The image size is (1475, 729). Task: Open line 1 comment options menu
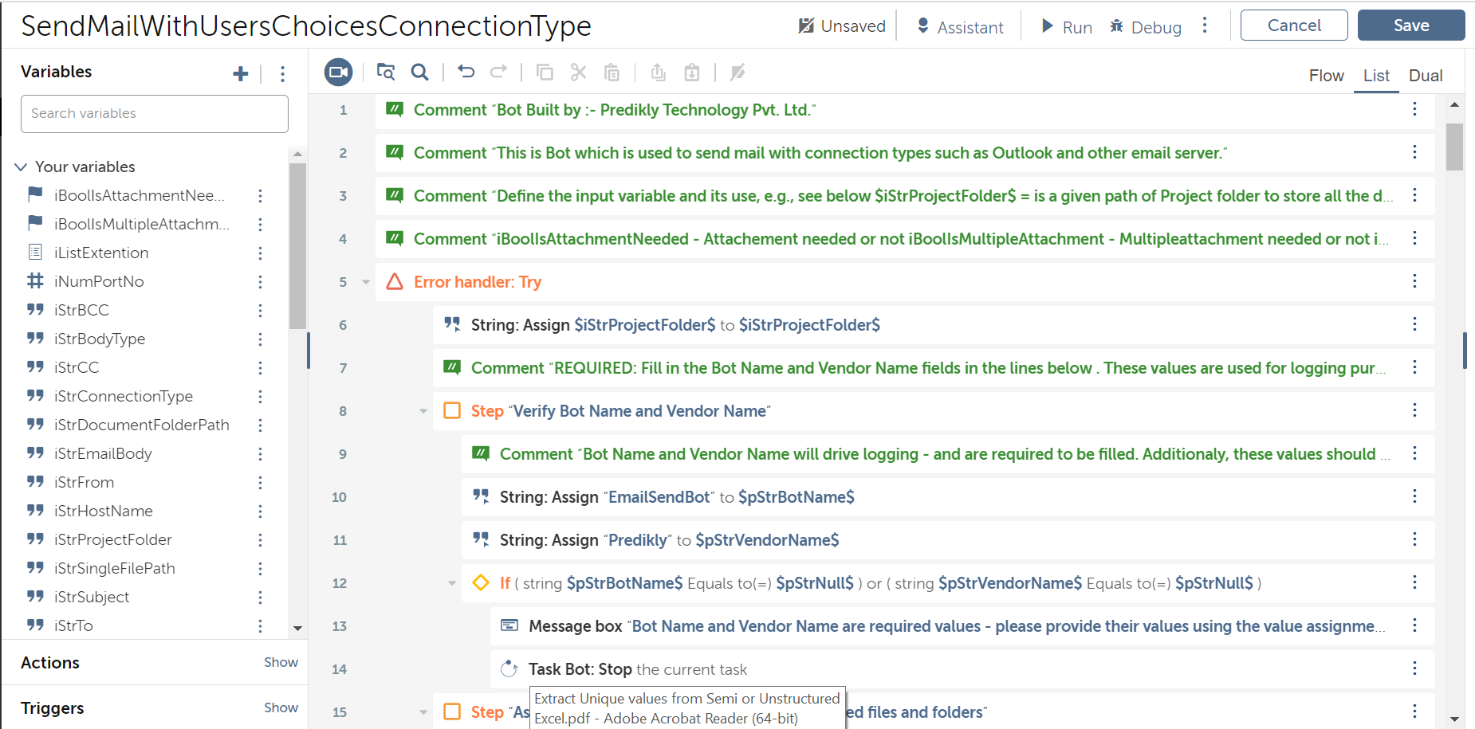[1414, 109]
